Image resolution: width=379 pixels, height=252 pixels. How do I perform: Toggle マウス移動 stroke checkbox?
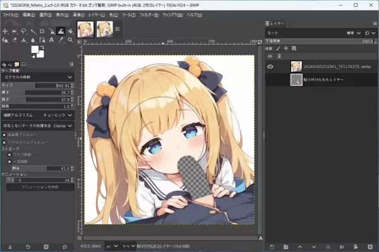coord(9,155)
